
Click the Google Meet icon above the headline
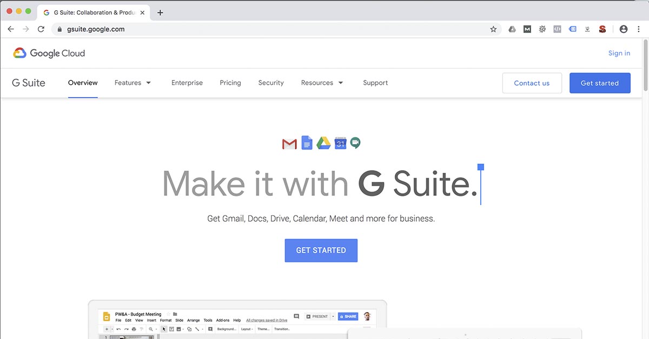[x=355, y=143]
